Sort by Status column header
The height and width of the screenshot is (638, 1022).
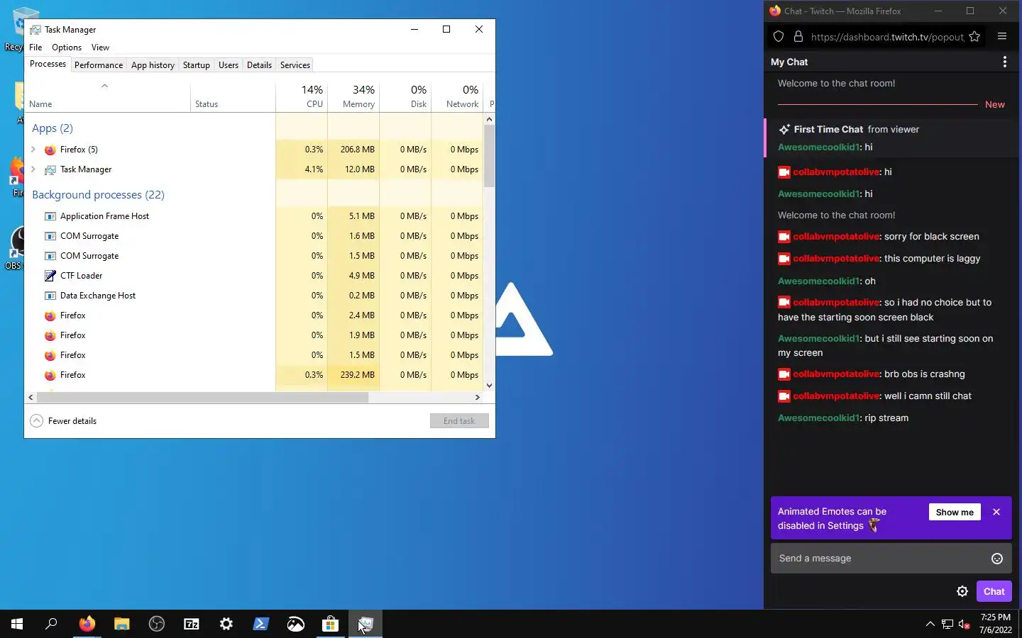pos(233,96)
